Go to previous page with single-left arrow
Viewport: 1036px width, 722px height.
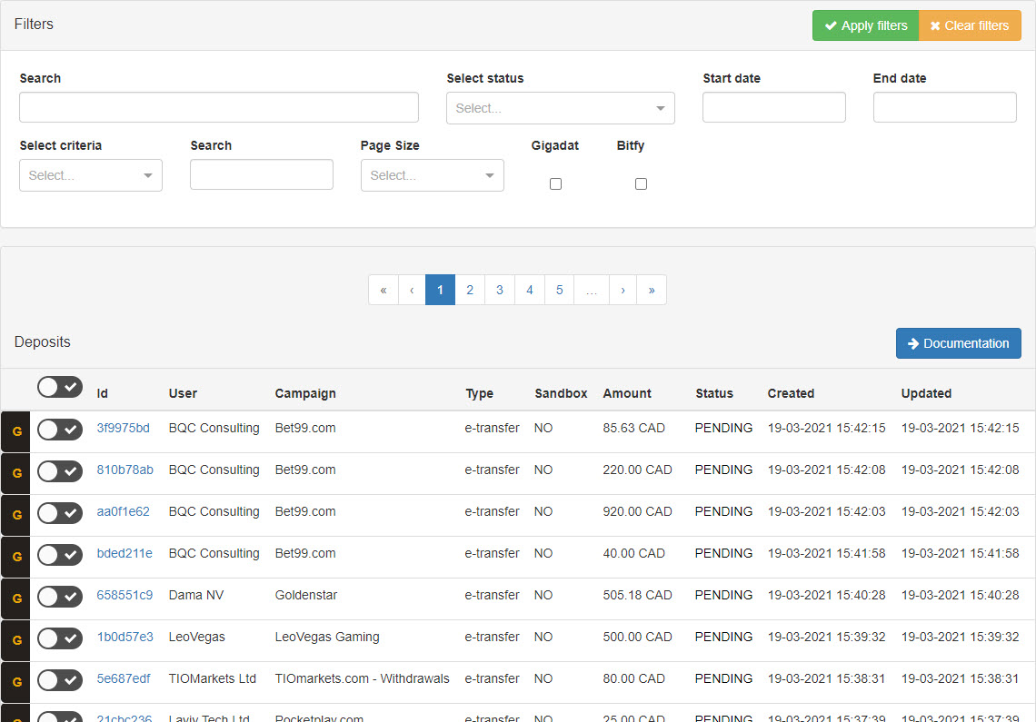(x=412, y=290)
